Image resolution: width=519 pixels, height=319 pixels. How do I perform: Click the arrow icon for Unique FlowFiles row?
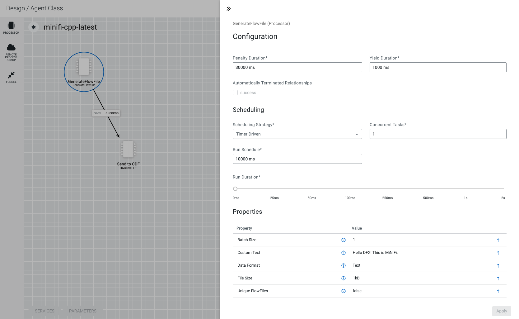[x=498, y=291]
